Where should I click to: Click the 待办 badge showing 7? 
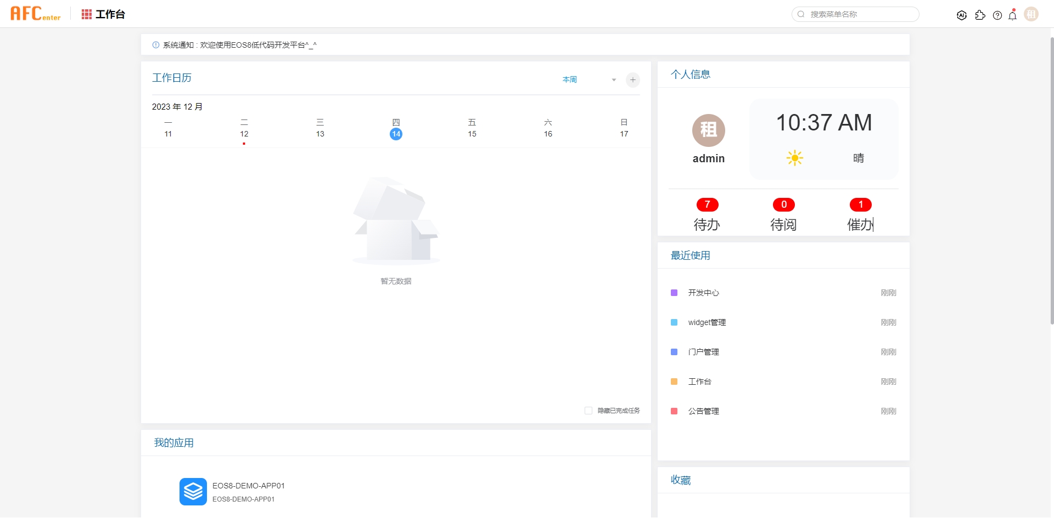click(x=707, y=204)
